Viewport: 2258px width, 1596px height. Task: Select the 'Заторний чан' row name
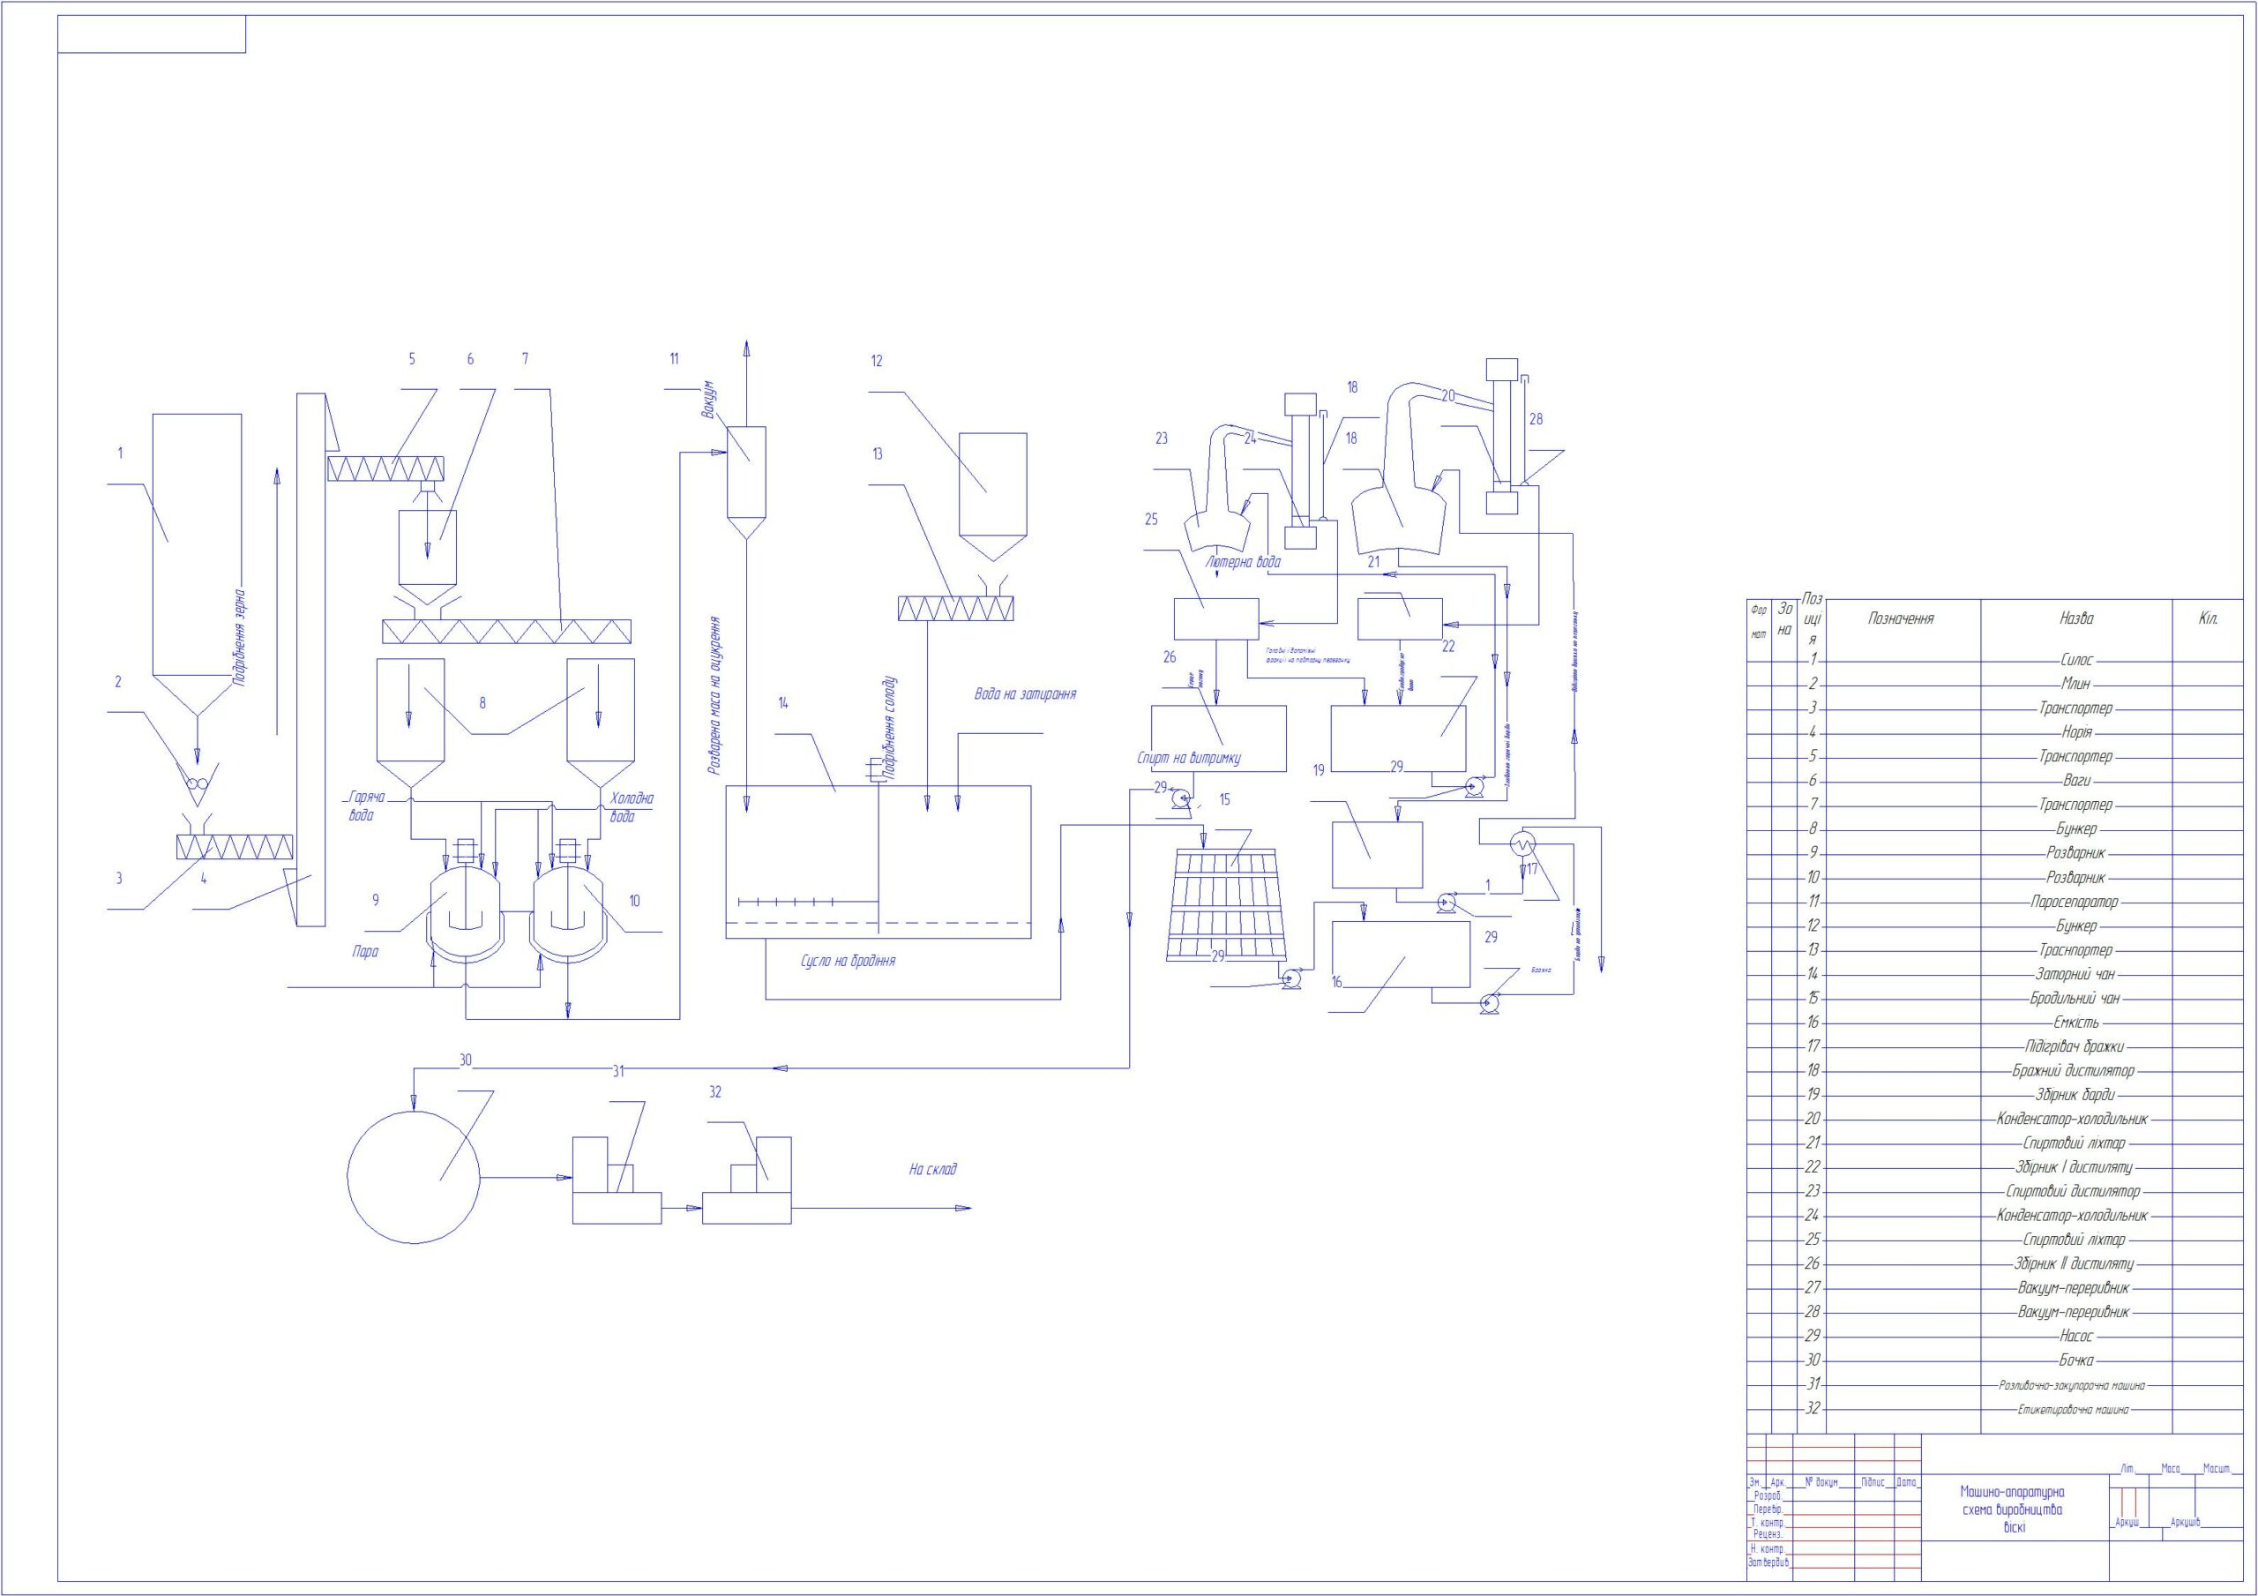pos(2075,974)
